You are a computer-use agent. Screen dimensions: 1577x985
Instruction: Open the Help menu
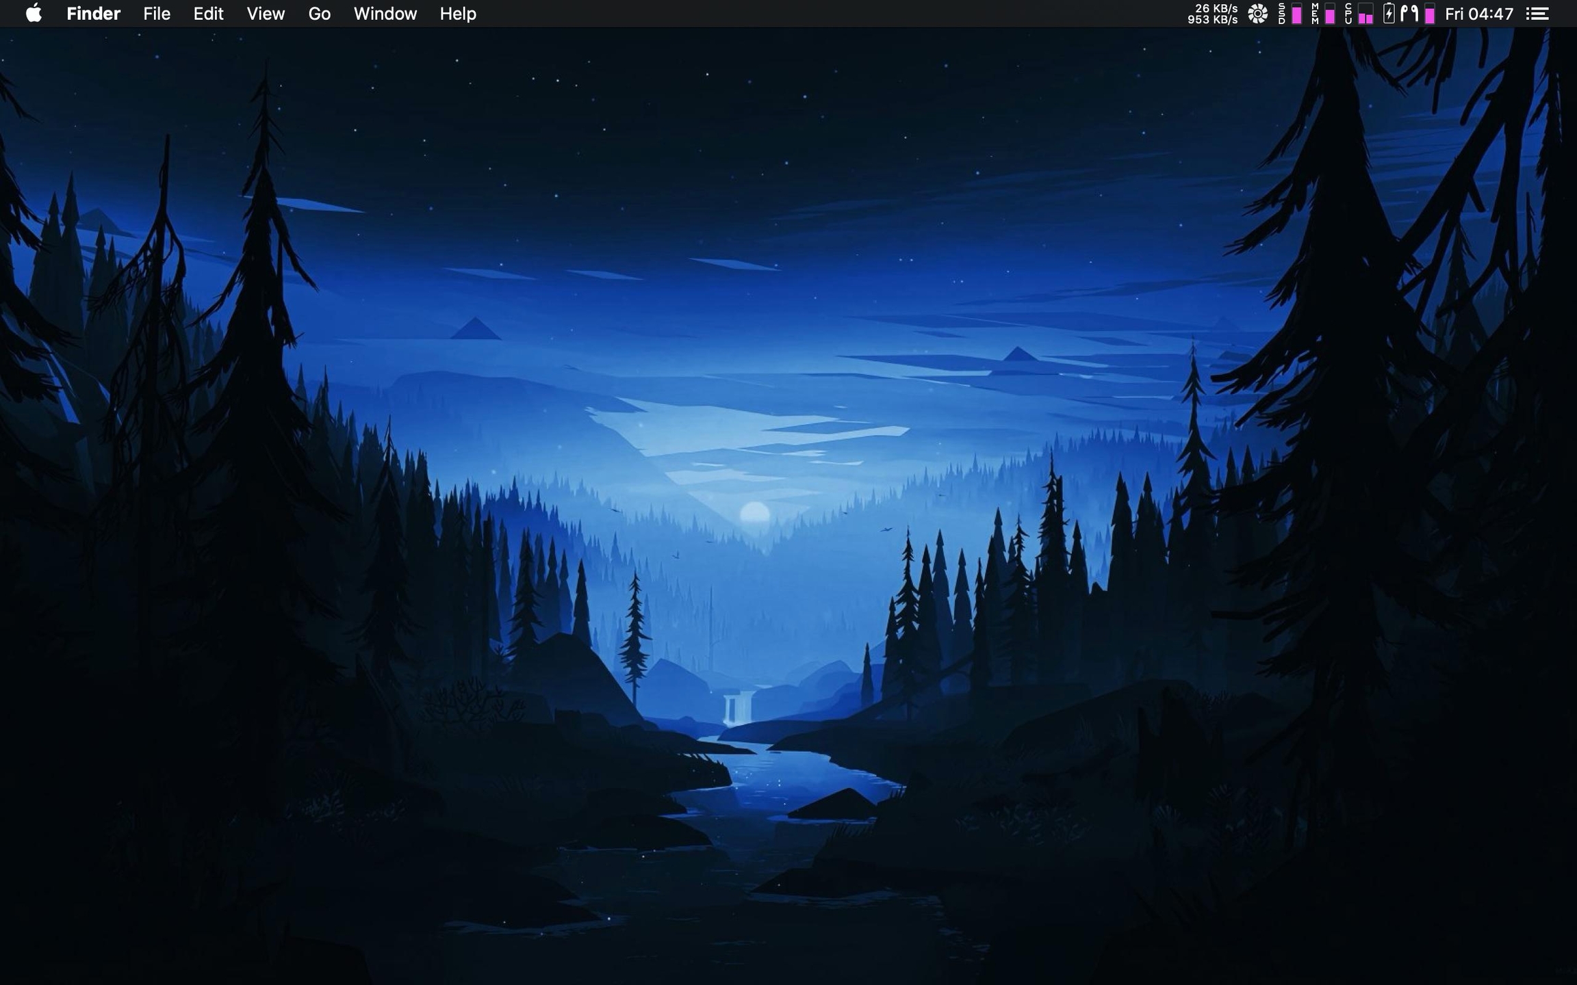(x=457, y=14)
